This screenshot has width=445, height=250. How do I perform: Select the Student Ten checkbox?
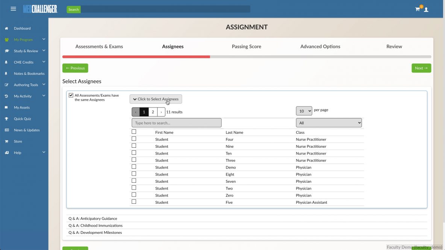tap(134, 153)
